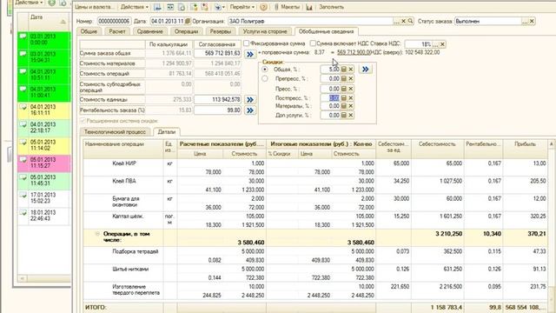
Task: Click the Заполнить button
Action: click(331, 7)
